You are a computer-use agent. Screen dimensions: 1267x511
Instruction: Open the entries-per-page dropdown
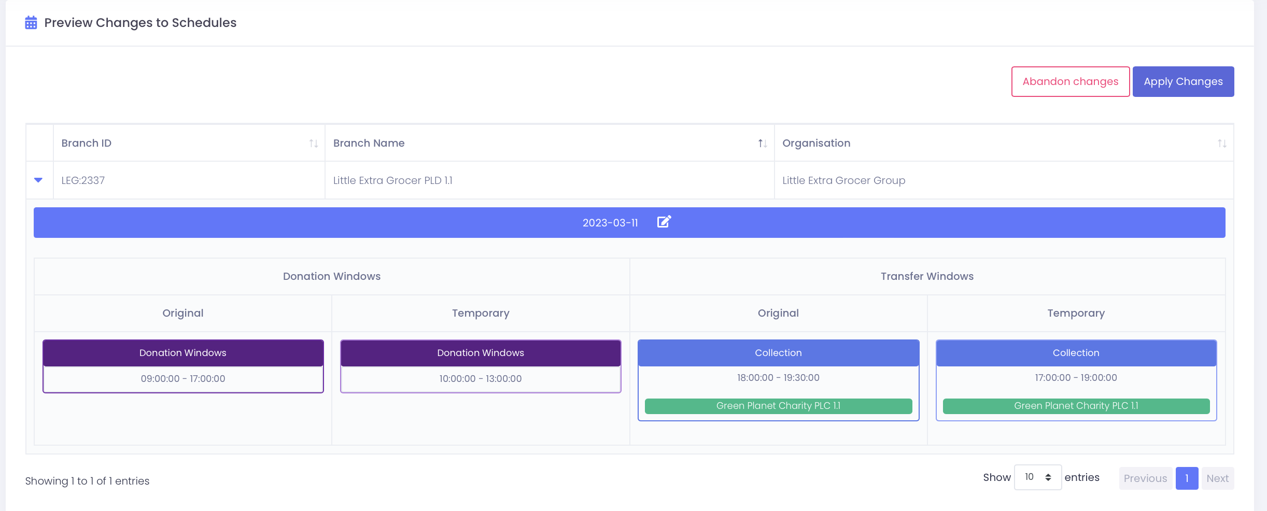1037,477
